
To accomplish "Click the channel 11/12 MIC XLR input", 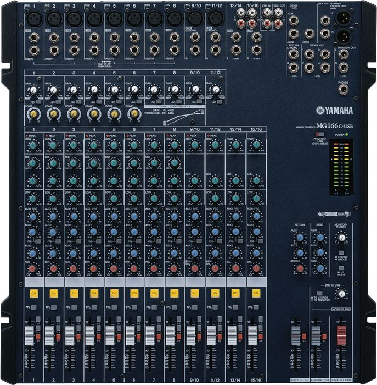I will coord(215,18).
